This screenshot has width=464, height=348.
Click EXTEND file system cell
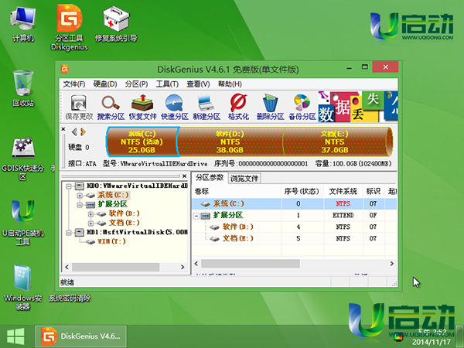(343, 216)
